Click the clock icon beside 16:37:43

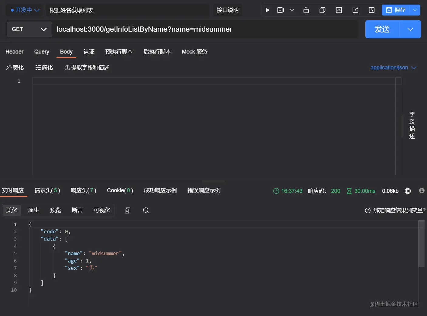(x=276, y=191)
